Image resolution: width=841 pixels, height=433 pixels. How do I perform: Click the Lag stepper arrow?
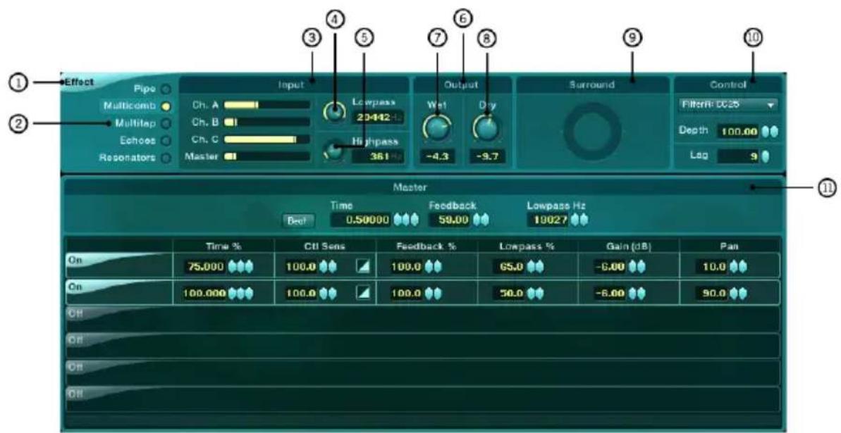765,156
